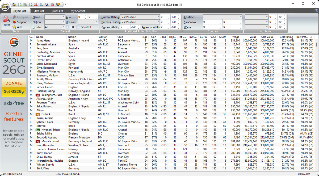Click the Get GS26g button
The image size is (319, 176).
(14, 92)
